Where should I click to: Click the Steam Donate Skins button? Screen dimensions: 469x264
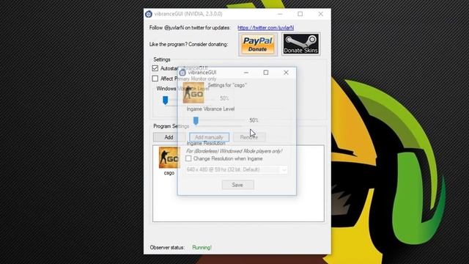(301, 44)
